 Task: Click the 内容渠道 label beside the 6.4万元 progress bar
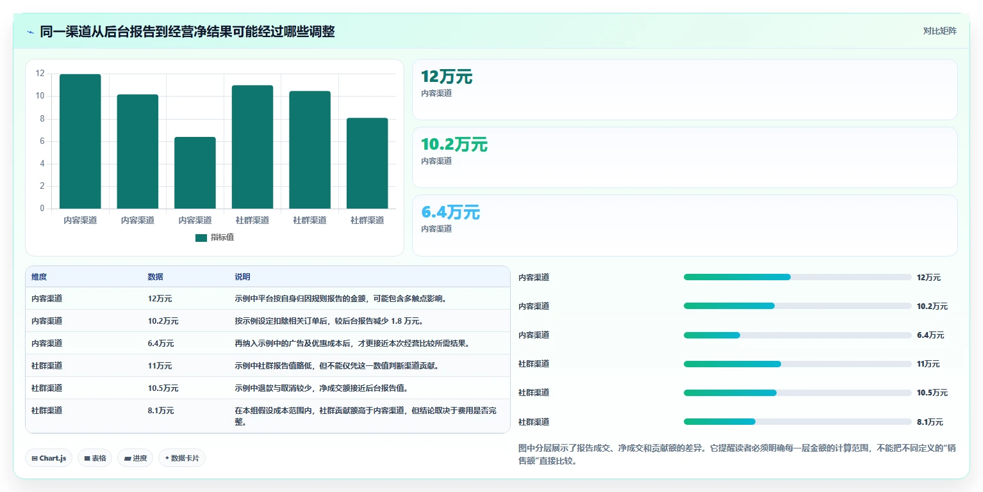point(534,335)
